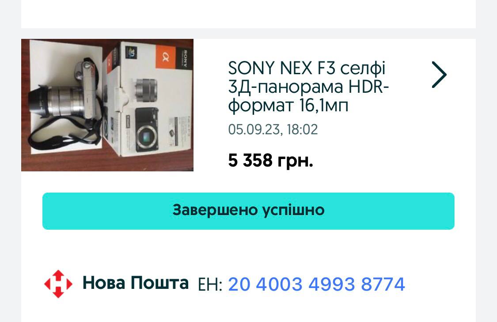Open the Sony camera listing photo
Screen dimensions: 497x322
pyautogui.click(x=107, y=105)
